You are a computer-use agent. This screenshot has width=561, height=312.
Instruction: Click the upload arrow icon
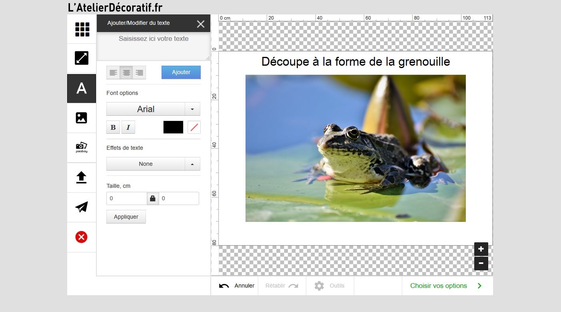click(82, 177)
